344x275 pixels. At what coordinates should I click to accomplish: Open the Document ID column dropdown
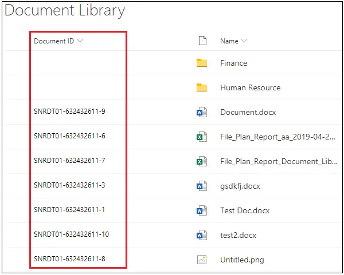(80, 41)
